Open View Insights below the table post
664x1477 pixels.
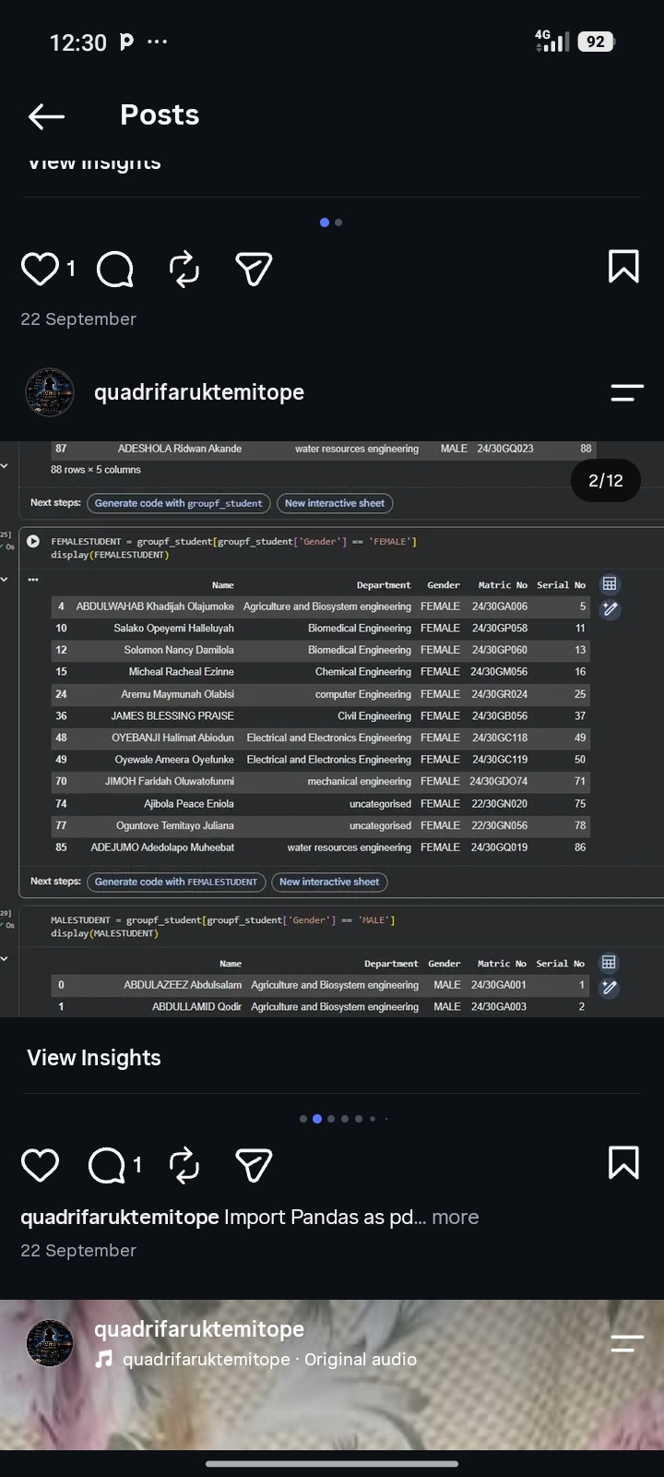tap(94, 1058)
